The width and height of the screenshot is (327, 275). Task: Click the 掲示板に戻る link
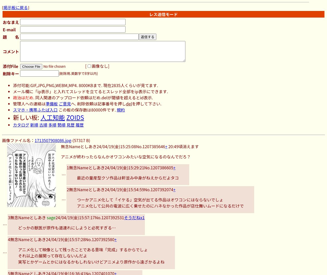click(16, 8)
